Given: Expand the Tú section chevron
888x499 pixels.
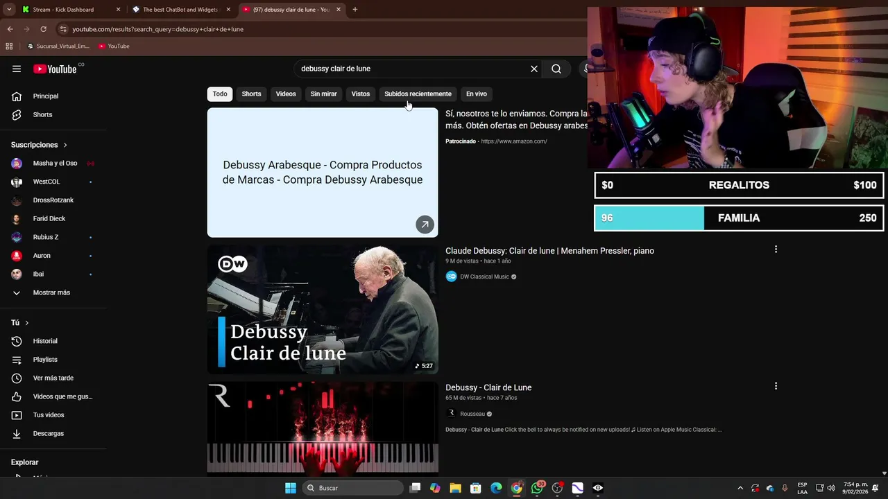Looking at the screenshot, I should point(27,323).
